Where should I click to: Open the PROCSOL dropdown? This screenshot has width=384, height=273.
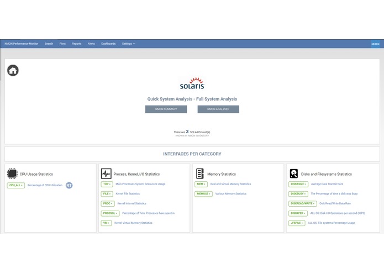click(110, 213)
